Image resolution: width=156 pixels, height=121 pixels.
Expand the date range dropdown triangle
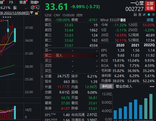coord(32,13)
